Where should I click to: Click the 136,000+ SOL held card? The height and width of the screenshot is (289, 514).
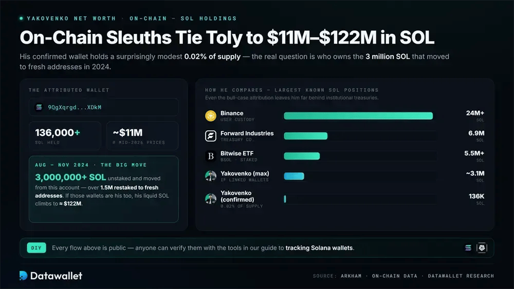pos(65,136)
